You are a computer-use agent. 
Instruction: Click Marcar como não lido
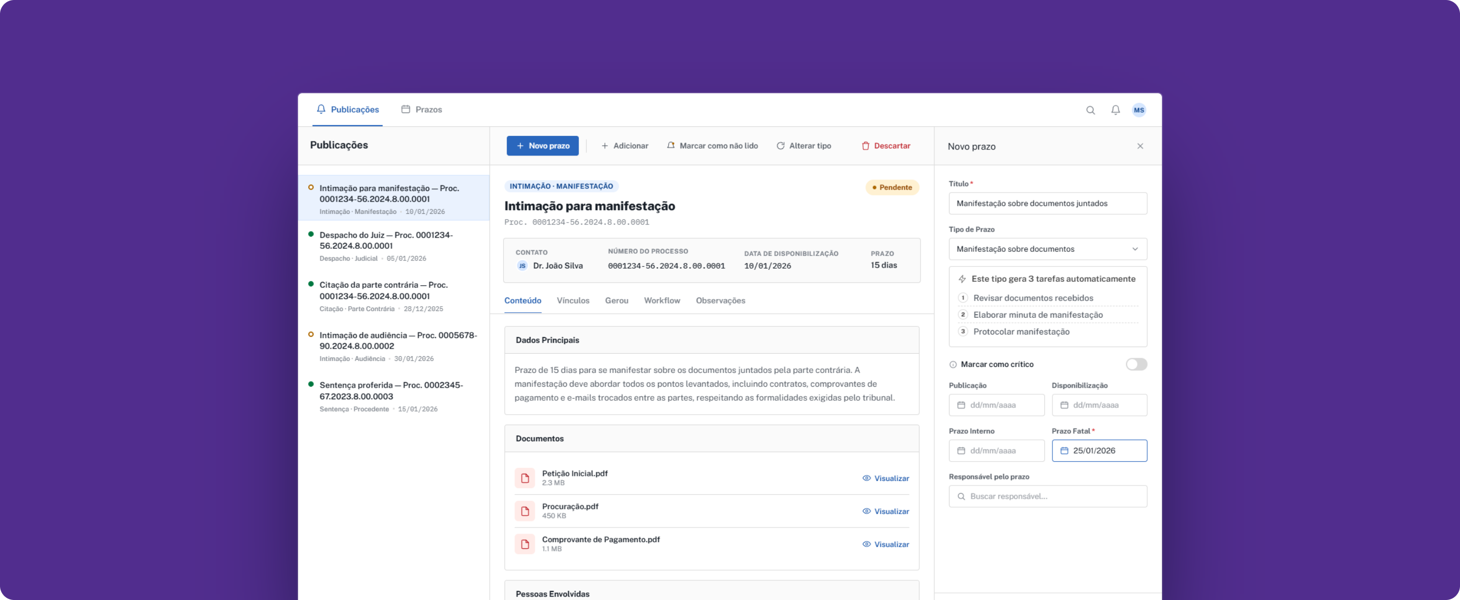click(x=712, y=145)
